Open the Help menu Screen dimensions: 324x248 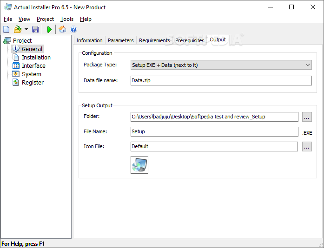click(86, 19)
